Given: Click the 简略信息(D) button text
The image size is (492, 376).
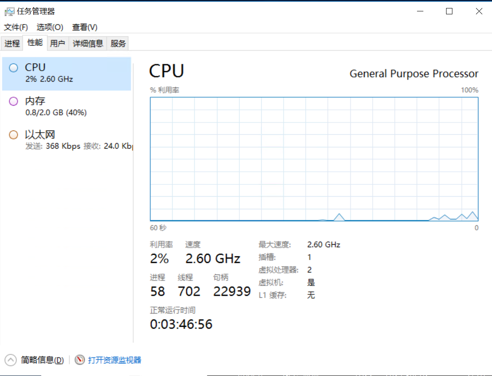Looking at the screenshot, I should pyautogui.click(x=43, y=360).
